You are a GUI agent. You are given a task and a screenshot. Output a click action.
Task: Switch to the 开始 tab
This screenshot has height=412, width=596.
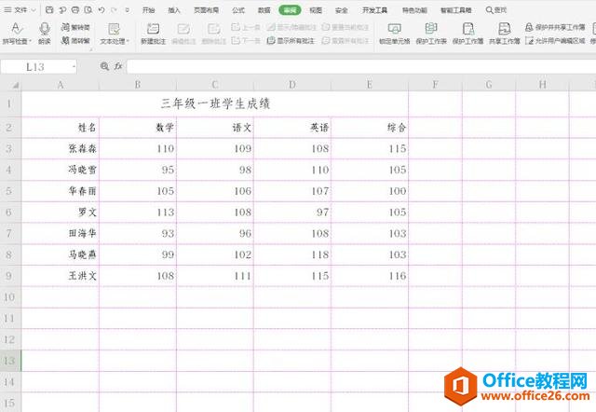(149, 10)
